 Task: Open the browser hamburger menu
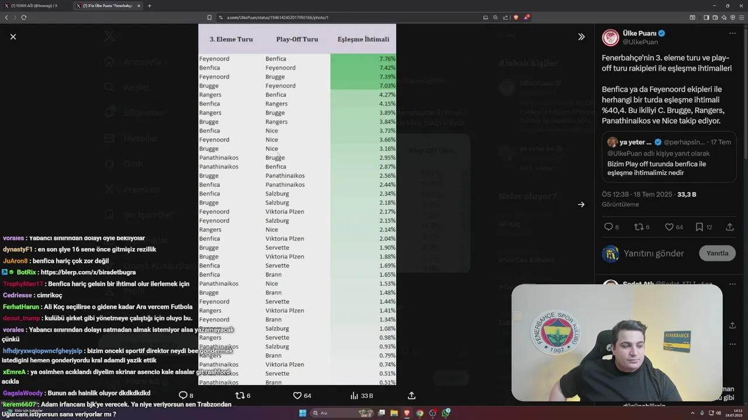pos(742,17)
